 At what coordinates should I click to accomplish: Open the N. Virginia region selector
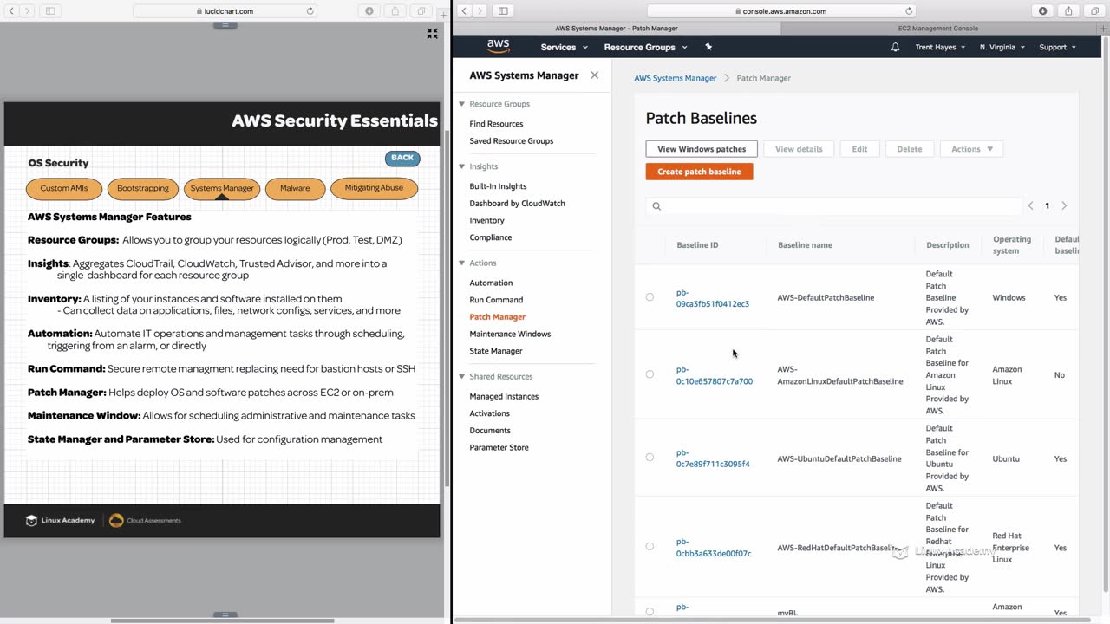pos(1002,47)
